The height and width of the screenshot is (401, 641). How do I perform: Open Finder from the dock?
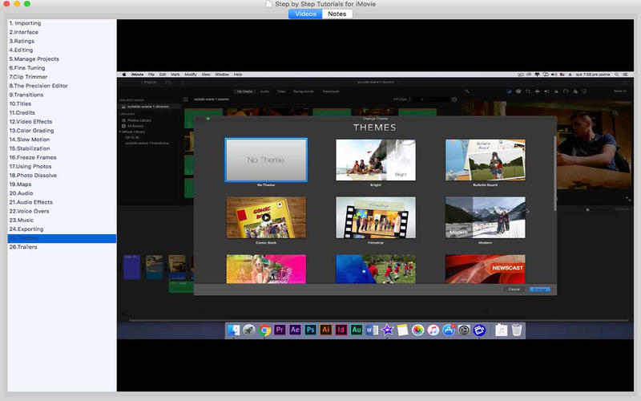(x=234, y=330)
